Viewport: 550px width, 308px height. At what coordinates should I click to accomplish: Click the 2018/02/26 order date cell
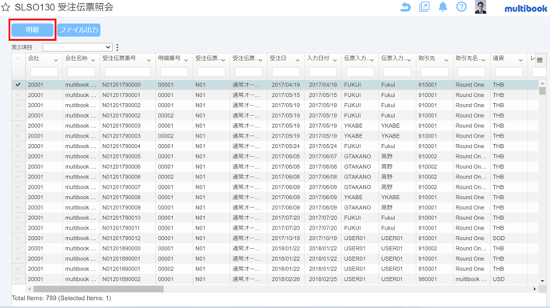285,279
